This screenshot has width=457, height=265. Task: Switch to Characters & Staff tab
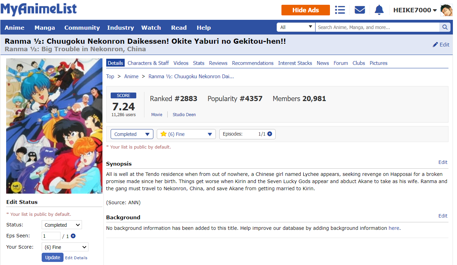[x=148, y=63]
